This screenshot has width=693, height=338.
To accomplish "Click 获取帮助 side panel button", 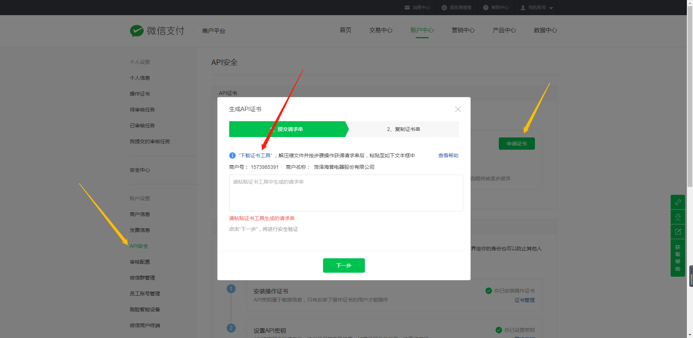I will point(678,258).
